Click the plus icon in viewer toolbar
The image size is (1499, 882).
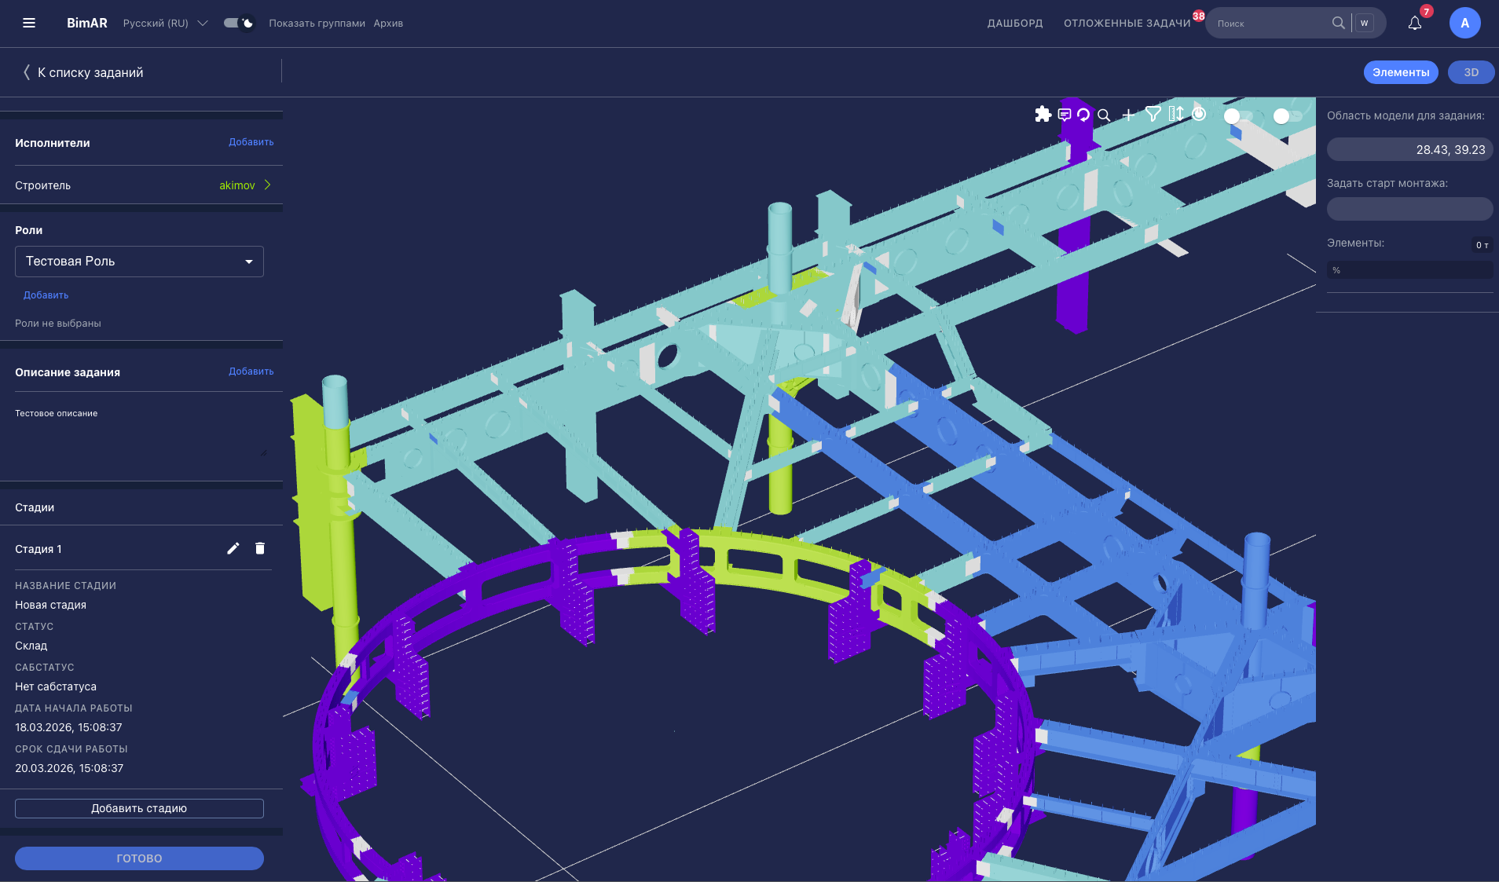1128,115
